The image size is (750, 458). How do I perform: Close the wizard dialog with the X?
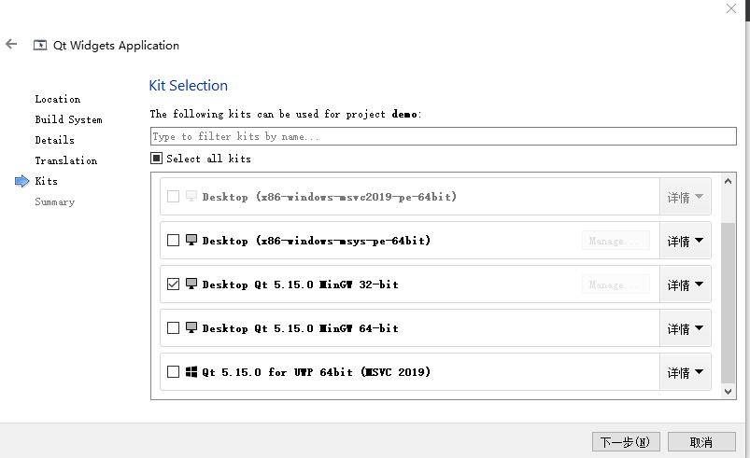(731, 8)
